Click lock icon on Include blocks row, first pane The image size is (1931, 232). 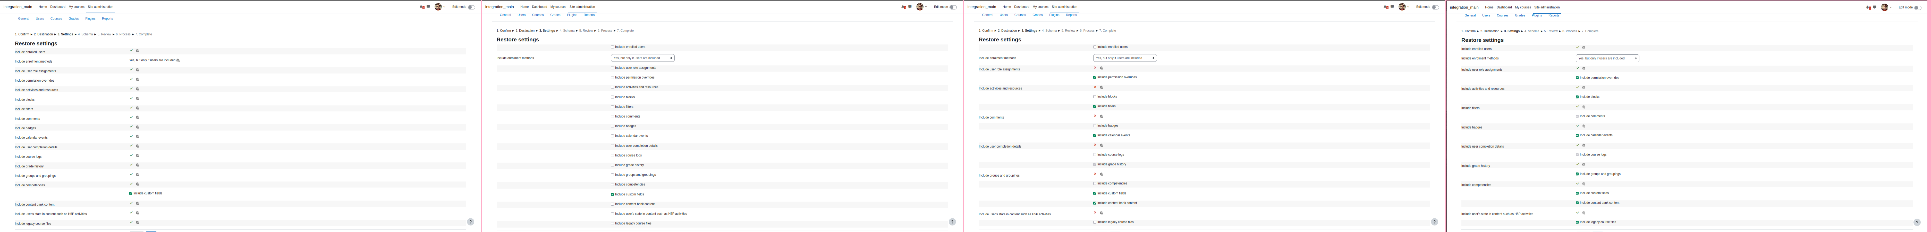tap(137, 99)
